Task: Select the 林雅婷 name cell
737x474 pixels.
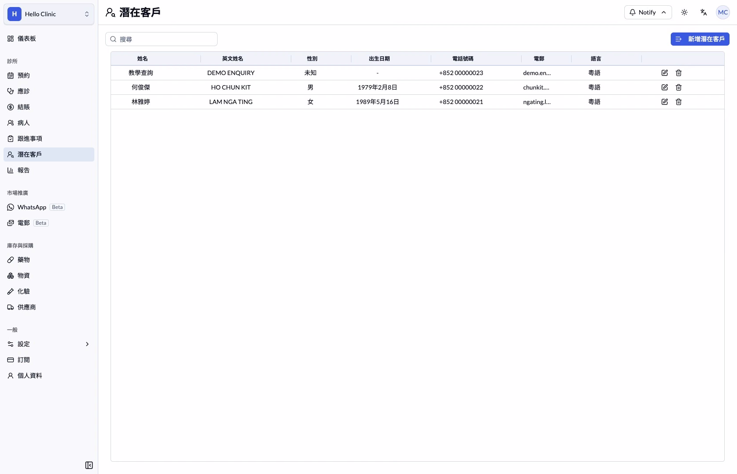Action: [141, 102]
